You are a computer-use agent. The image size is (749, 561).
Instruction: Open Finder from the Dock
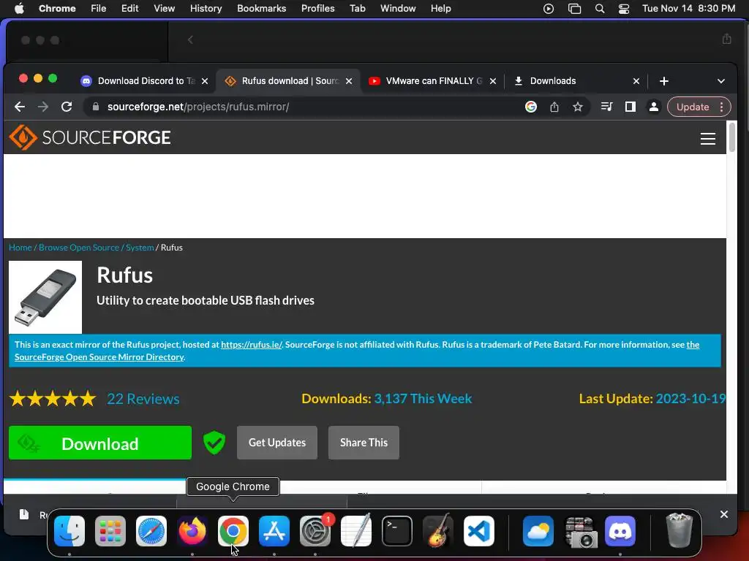[x=69, y=531]
